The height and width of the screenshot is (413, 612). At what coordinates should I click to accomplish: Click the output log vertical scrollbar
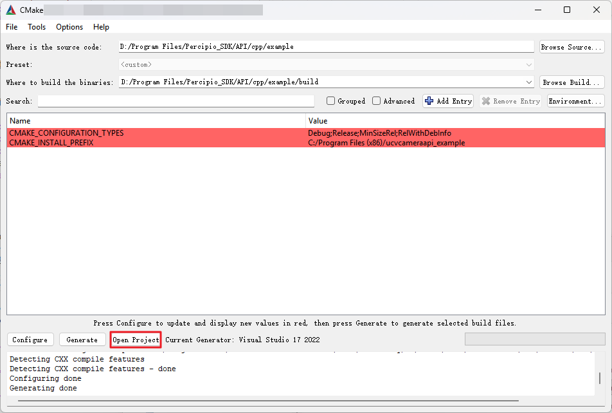coord(600,378)
